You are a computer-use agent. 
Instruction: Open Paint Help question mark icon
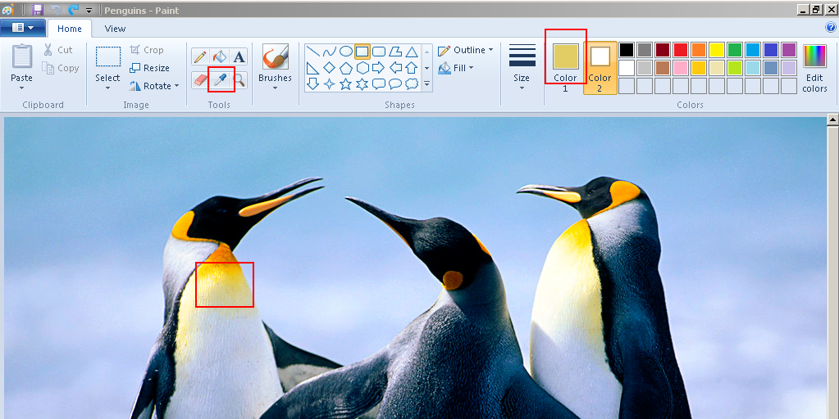pos(831,27)
